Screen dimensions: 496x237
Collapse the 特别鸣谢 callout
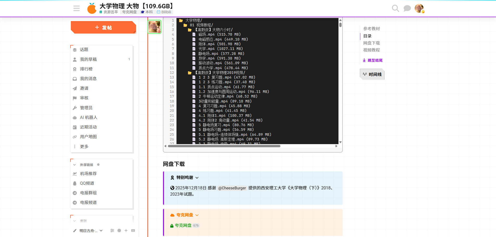(x=197, y=178)
